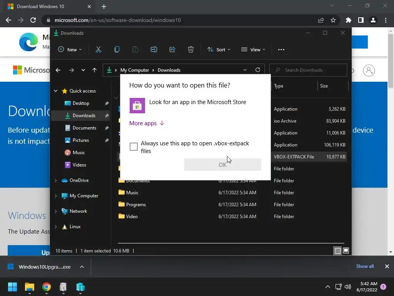
Task: Click My Computer breadcrumb in address bar
Action: 135,70
